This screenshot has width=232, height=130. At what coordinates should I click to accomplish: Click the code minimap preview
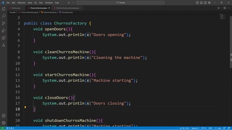coord(223,17)
